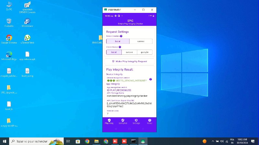Click the Version Code value 7
The width and height of the screenshot is (259, 145).
(x=108, y=114)
